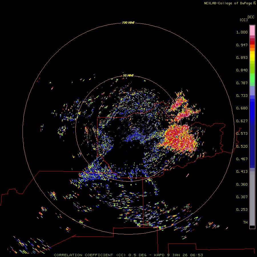Viewport: 257px width, 257px height.
Task: Click the bright green segment of the color bar
Action: point(252,78)
